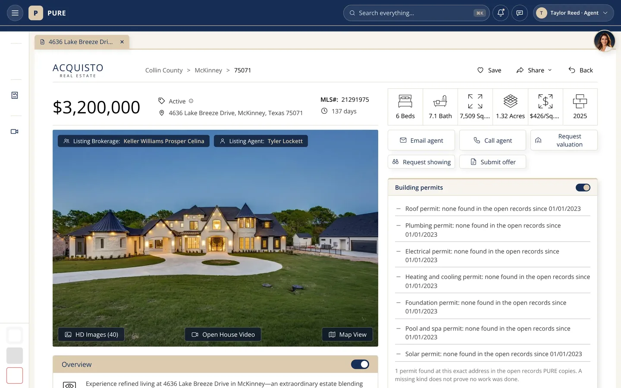Select the $426/Sq price tile
The width and height of the screenshot is (621, 388).
545,107
